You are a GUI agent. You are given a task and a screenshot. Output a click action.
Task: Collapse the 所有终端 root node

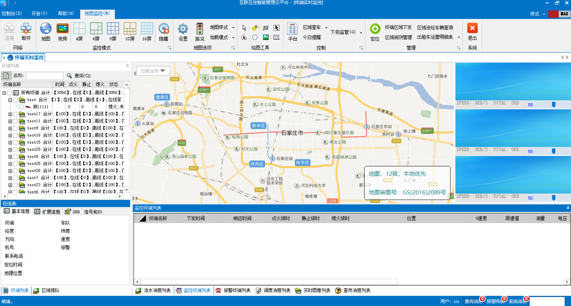pos(4,93)
